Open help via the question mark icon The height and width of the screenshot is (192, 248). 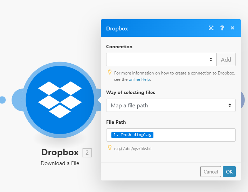point(222,28)
